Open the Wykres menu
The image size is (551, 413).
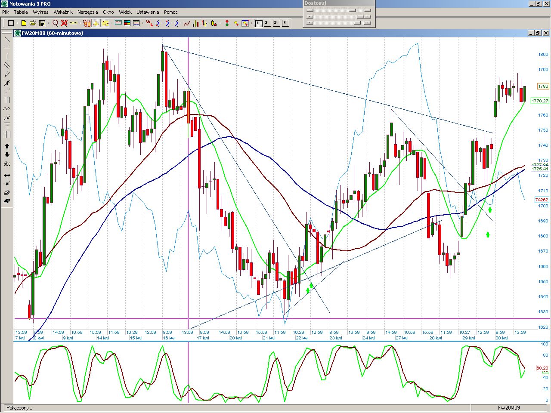40,12
